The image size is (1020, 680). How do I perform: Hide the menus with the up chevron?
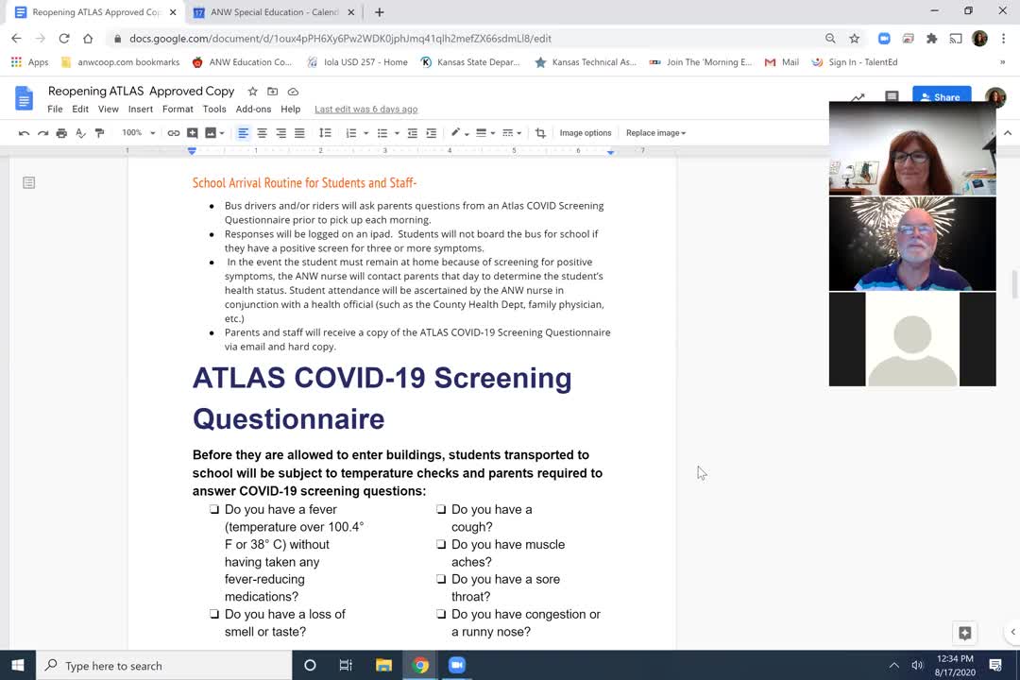[x=1008, y=133]
